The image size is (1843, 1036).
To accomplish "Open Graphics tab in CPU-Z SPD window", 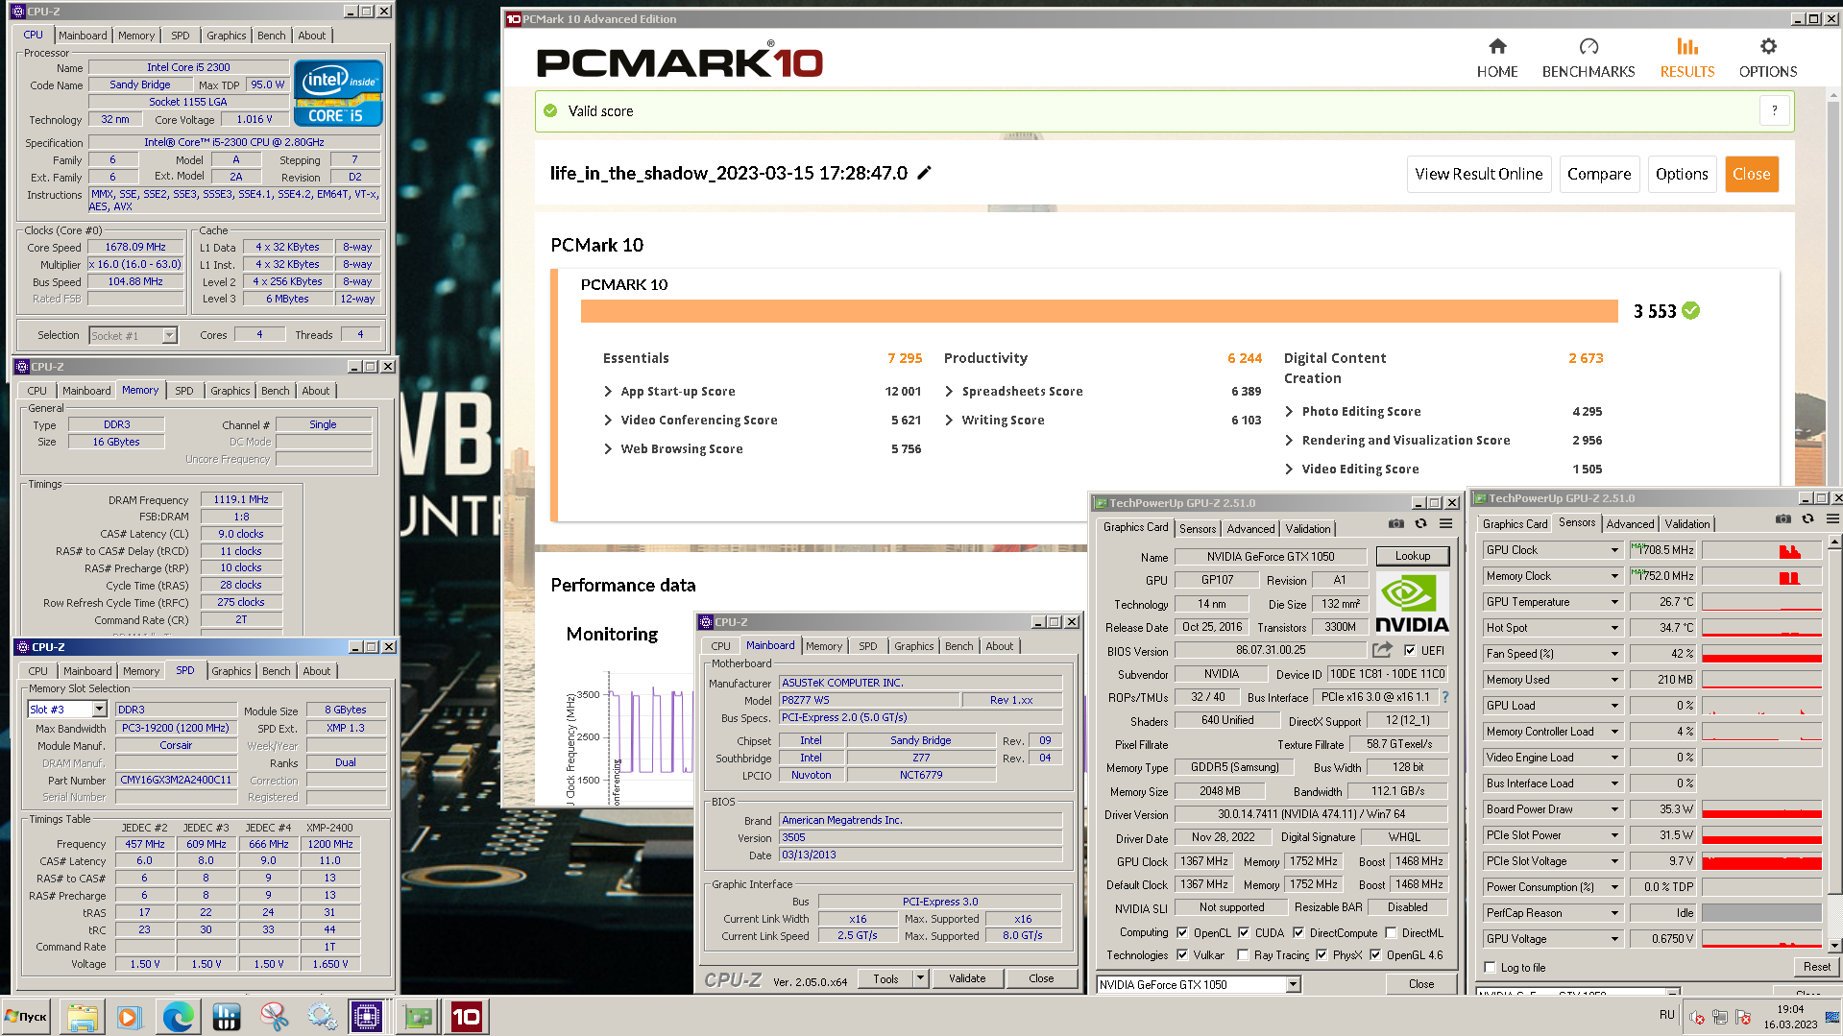I will 231,671.
